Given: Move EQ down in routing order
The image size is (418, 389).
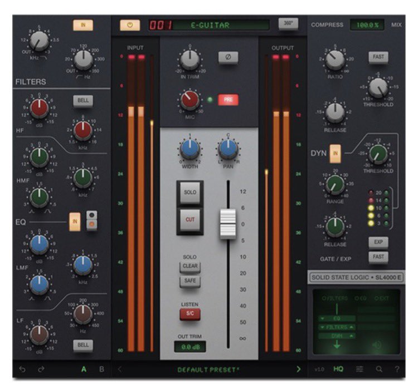Looking at the screenshot, I should point(323,318).
